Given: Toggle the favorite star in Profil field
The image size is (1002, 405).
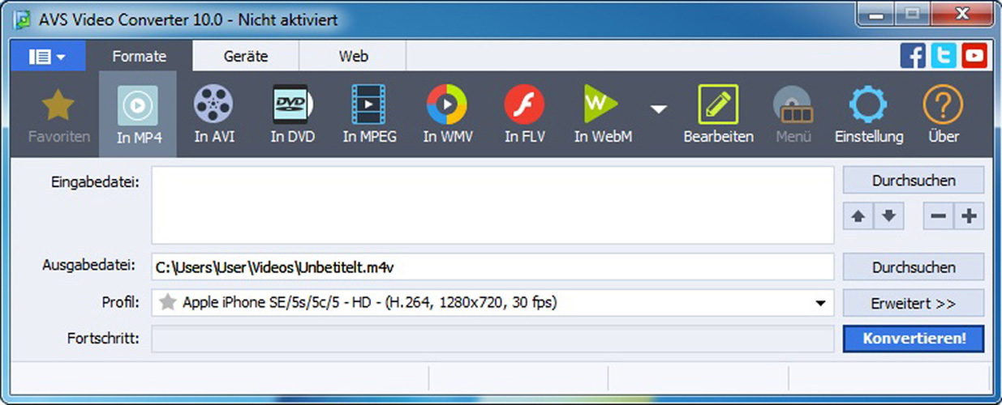Looking at the screenshot, I should (167, 303).
